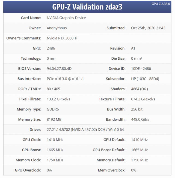
Task: Click the GPU Default: label
Action: [x=114, y=140]
